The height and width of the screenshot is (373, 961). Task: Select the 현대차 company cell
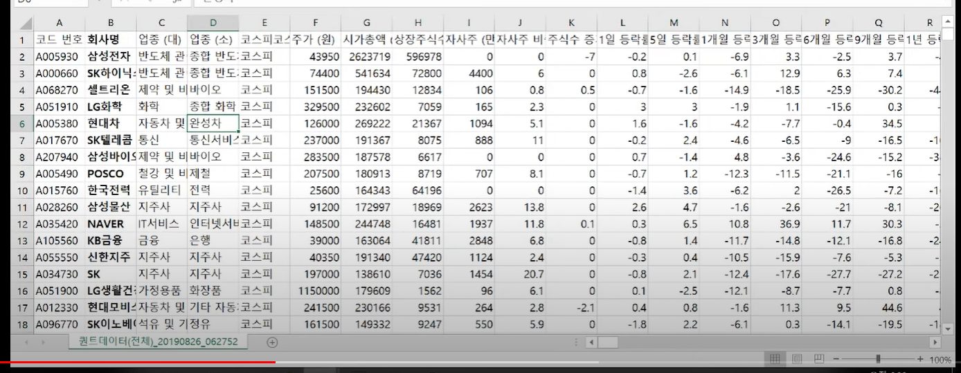point(111,124)
